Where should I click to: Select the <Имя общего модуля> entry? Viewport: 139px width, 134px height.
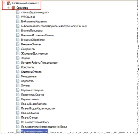(x=35, y=12)
